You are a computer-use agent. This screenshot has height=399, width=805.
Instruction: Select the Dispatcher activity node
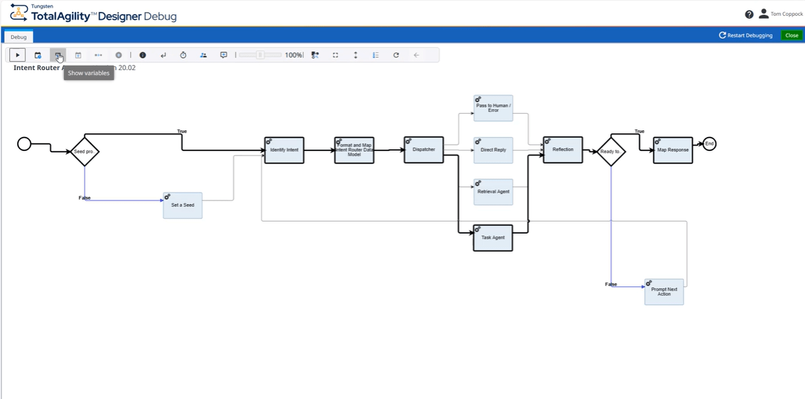click(x=424, y=150)
